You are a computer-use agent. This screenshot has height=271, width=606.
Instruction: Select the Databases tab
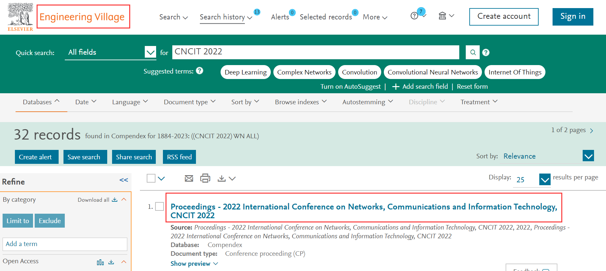(41, 102)
